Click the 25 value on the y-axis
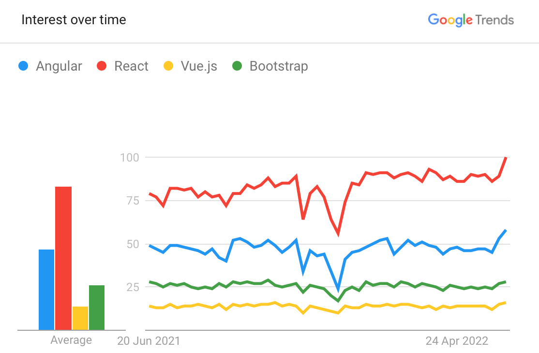This screenshot has height=353, width=539. click(x=133, y=287)
